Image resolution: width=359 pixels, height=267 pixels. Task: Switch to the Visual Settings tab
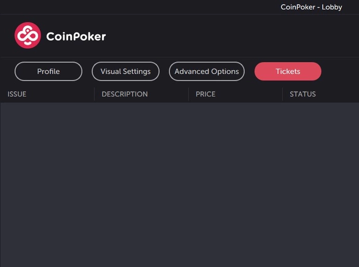tap(126, 72)
